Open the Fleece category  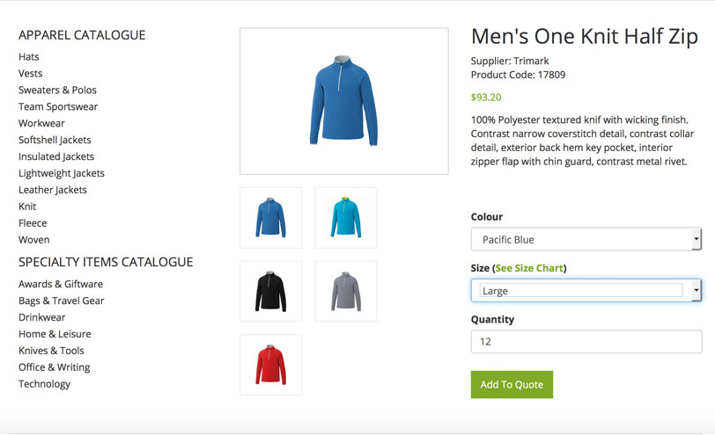click(33, 223)
